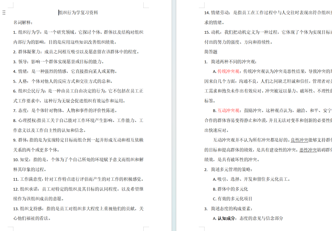The width and height of the screenshot is (332, 231).
Task: Click the red text 互动冲突观
Action: (x=229, y=111)
